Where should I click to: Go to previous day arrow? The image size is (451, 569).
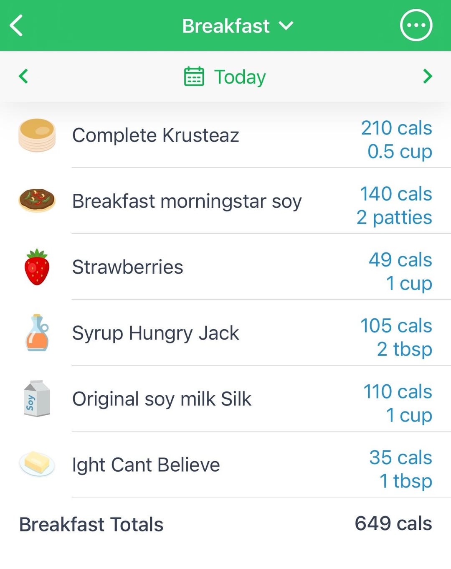tap(23, 76)
